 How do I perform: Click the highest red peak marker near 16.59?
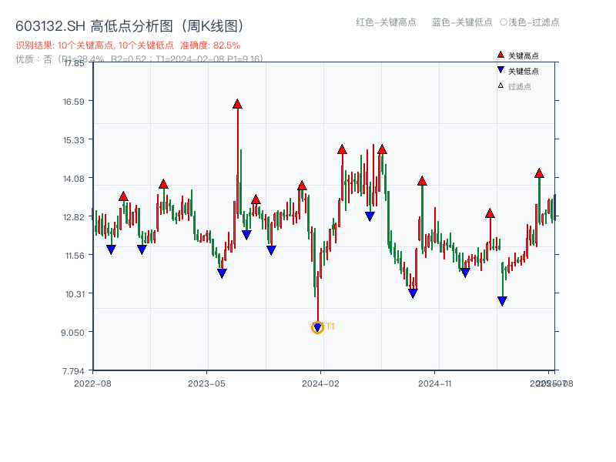point(237,104)
